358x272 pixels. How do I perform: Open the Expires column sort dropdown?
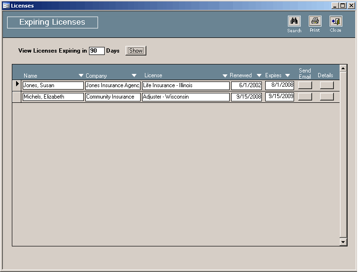(x=287, y=75)
